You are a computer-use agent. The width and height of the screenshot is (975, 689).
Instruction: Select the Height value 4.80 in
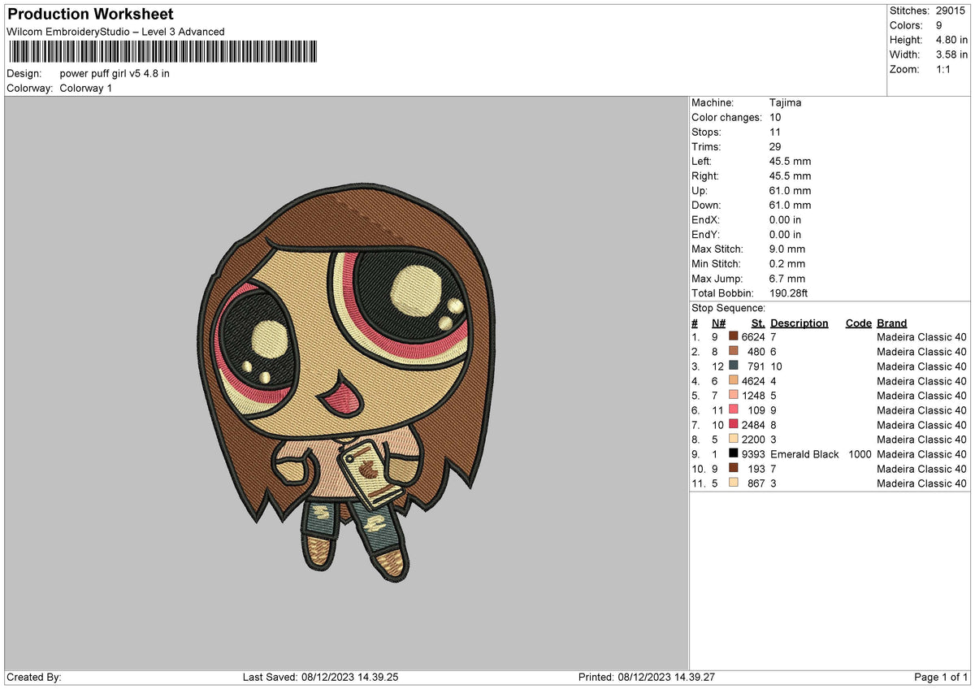pos(951,40)
